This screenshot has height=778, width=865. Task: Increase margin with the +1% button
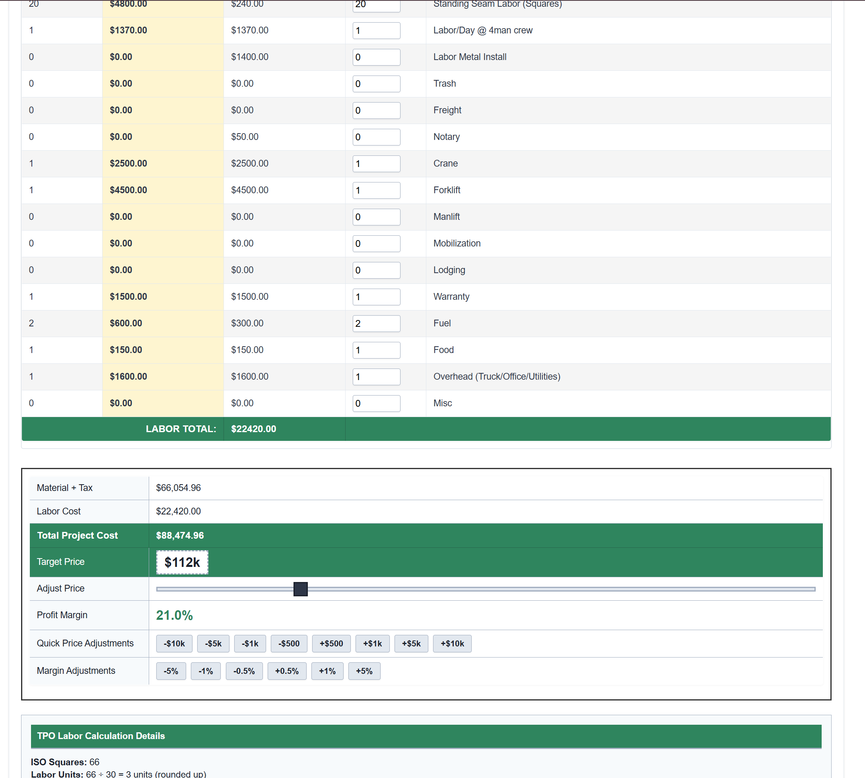[x=327, y=671]
